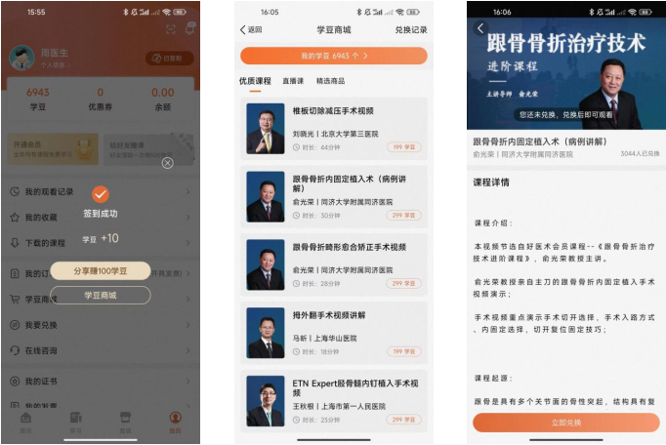Expand the 我的观看记录 row chevron
Image resolution: width=666 pixels, height=445 pixels.
[188, 192]
